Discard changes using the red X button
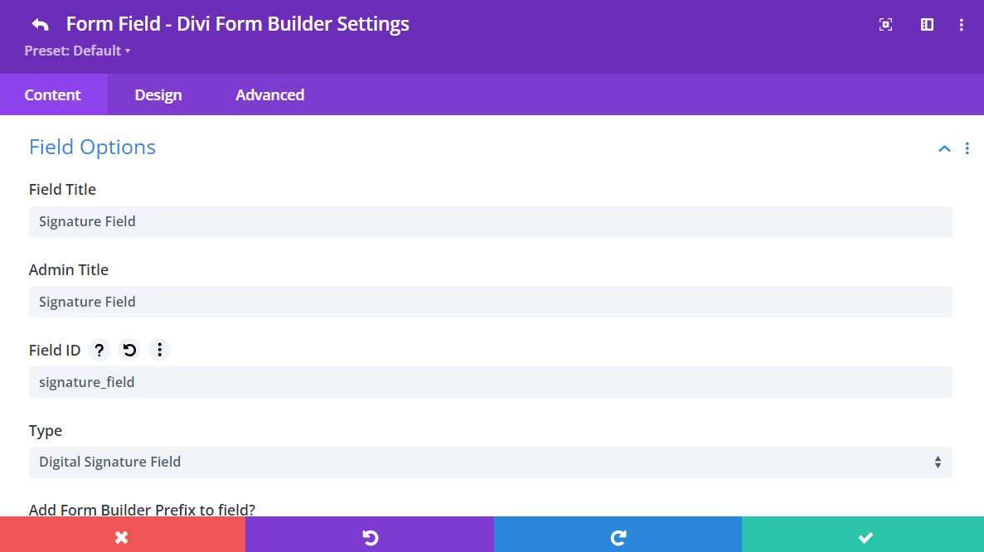Screen dimensions: 984x552 pyautogui.click(x=123, y=535)
